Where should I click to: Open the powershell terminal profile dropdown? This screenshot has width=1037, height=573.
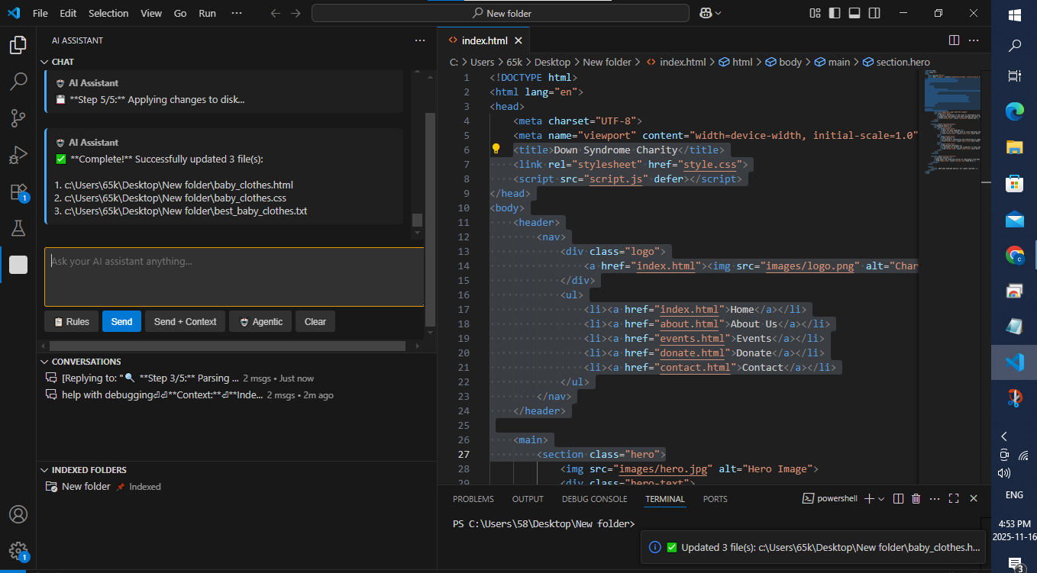(x=880, y=498)
